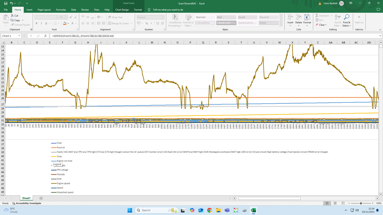Click the Fill Color paint bucket icon
Screen dimensions: 383x215
coord(65,23)
